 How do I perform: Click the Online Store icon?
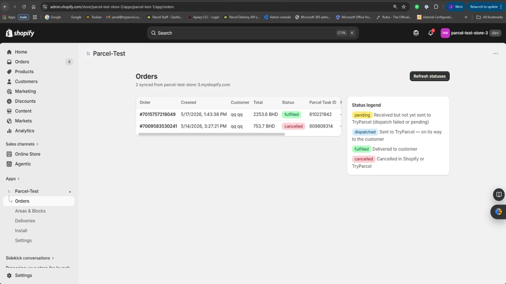(9, 154)
